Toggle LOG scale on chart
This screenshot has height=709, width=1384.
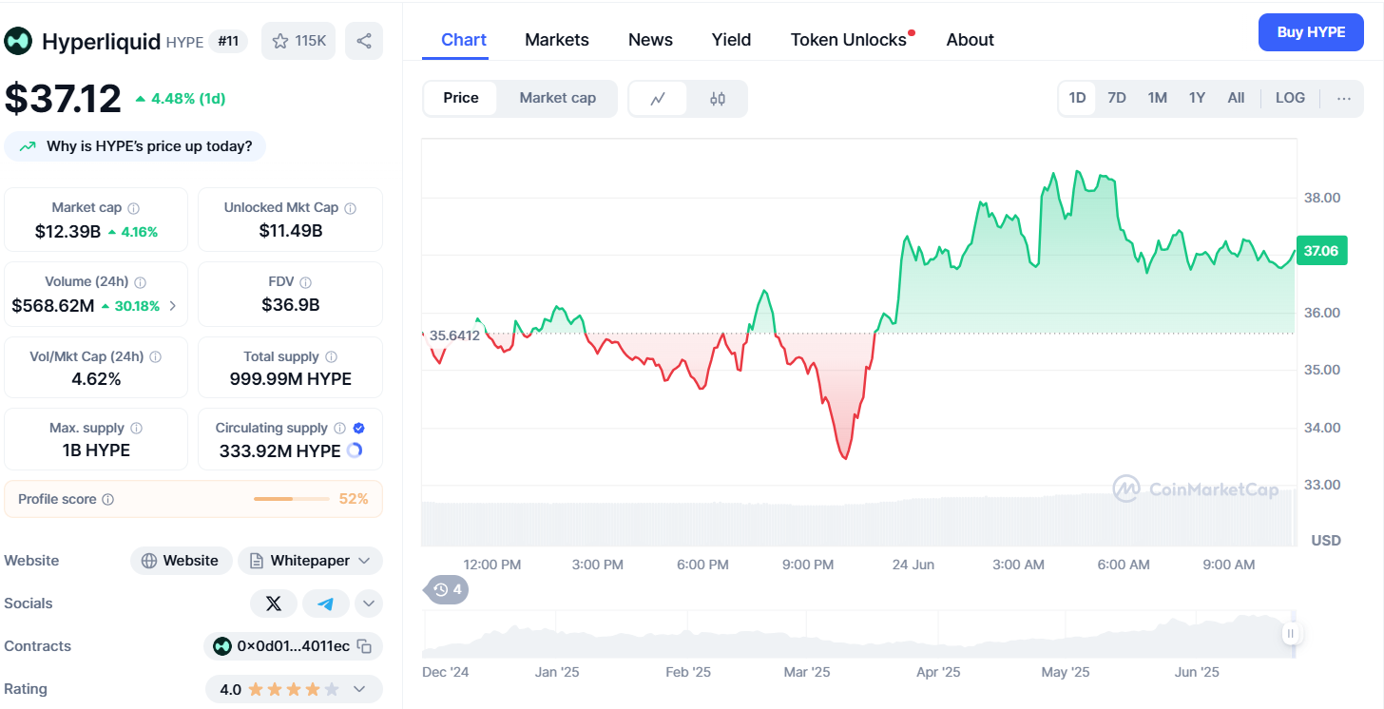point(1290,98)
